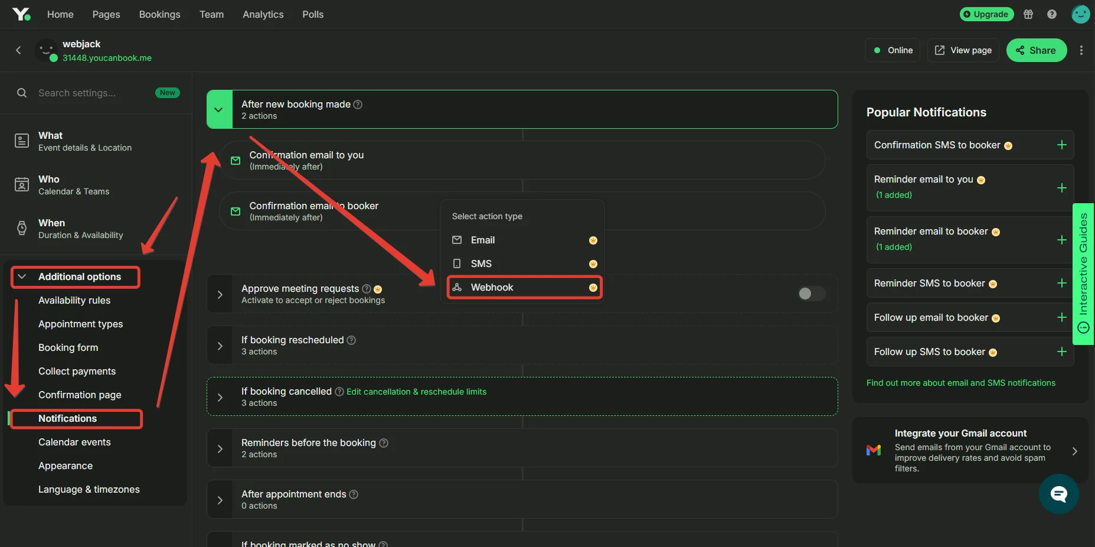Click the Share button
Screen dimensions: 1095x547
coord(1036,50)
